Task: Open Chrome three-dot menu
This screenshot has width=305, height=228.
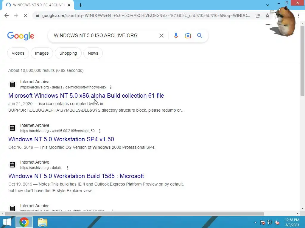Action: [x=298, y=15]
